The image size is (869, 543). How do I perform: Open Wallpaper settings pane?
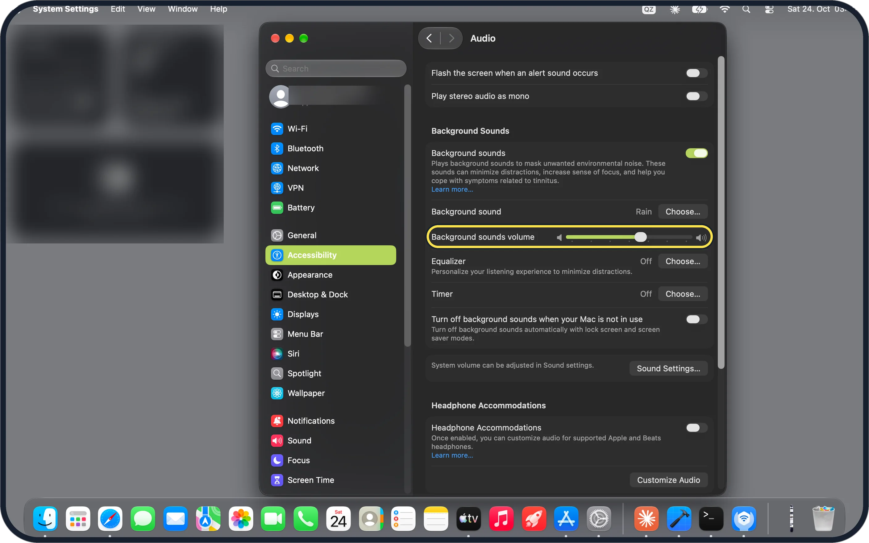coord(331,393)
